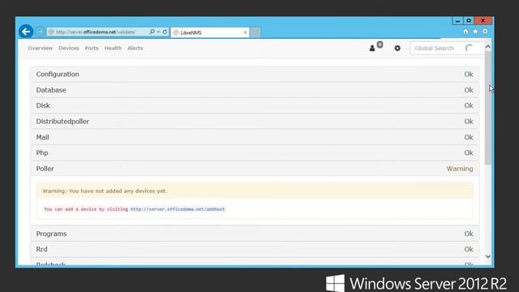Expand the Php validation row
This screenshot has width=519, height=292.
tap(255, 153)
